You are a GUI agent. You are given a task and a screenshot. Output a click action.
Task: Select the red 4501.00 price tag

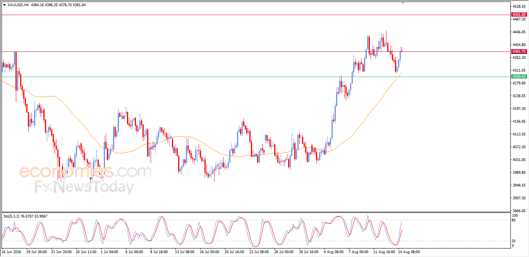click(519, 15)
